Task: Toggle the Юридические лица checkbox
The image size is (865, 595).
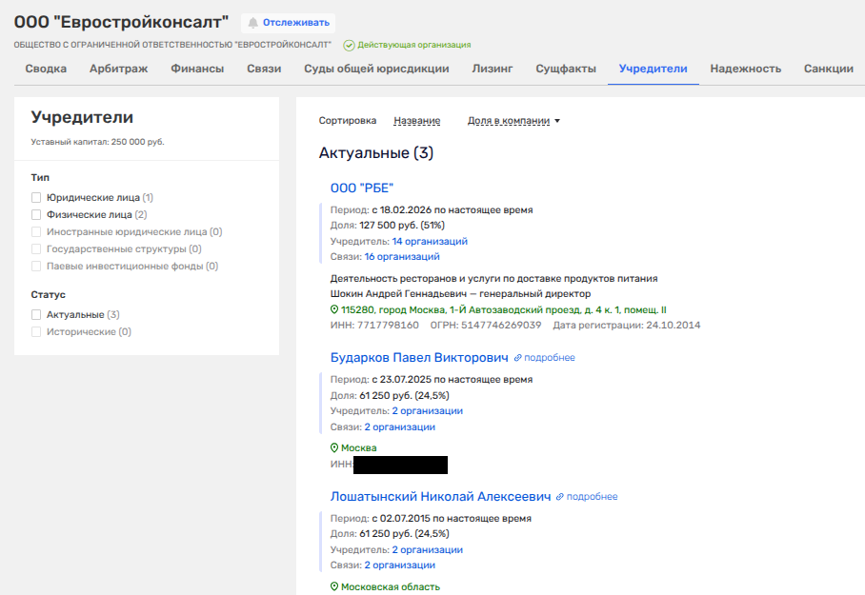Action: tap(36, 197)
